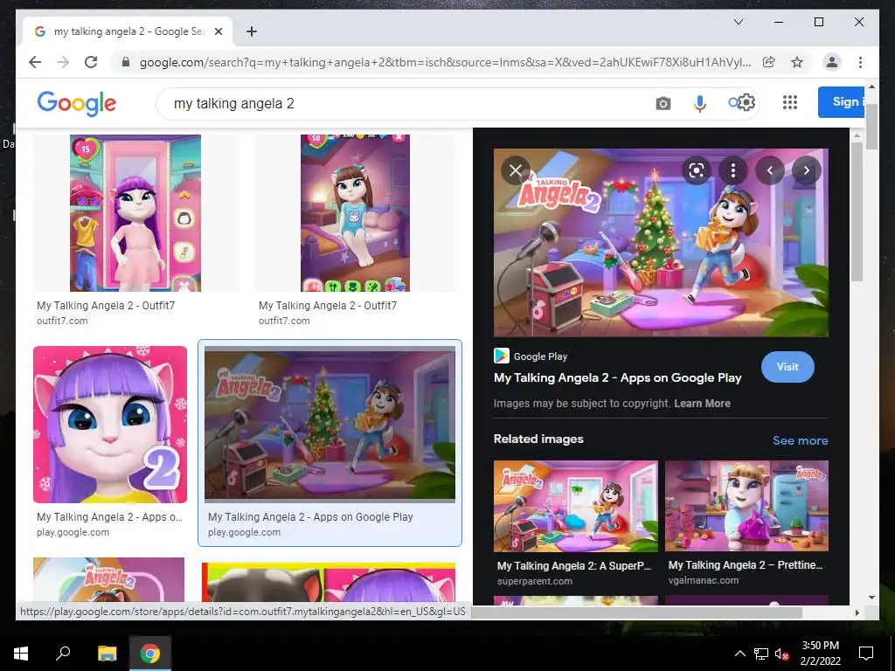The image size is (895, 671).
Task: Open the vgalmanac.com related image
Action: tap(746, 506)
